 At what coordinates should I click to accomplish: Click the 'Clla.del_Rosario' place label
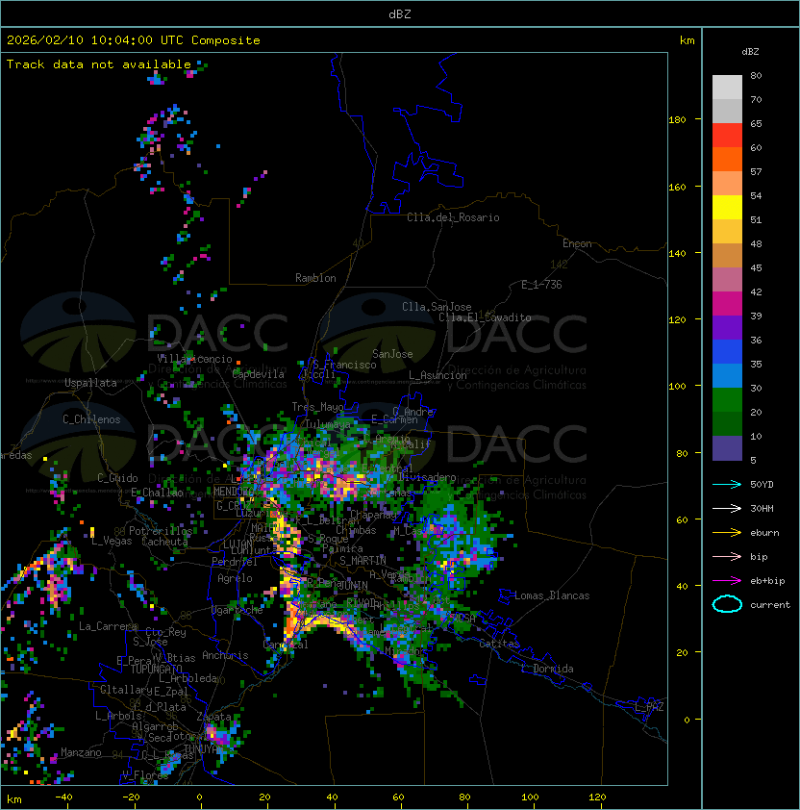[453, 217]
